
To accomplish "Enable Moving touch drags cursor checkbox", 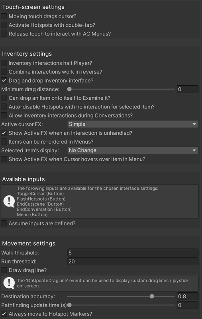I will 4,16.
